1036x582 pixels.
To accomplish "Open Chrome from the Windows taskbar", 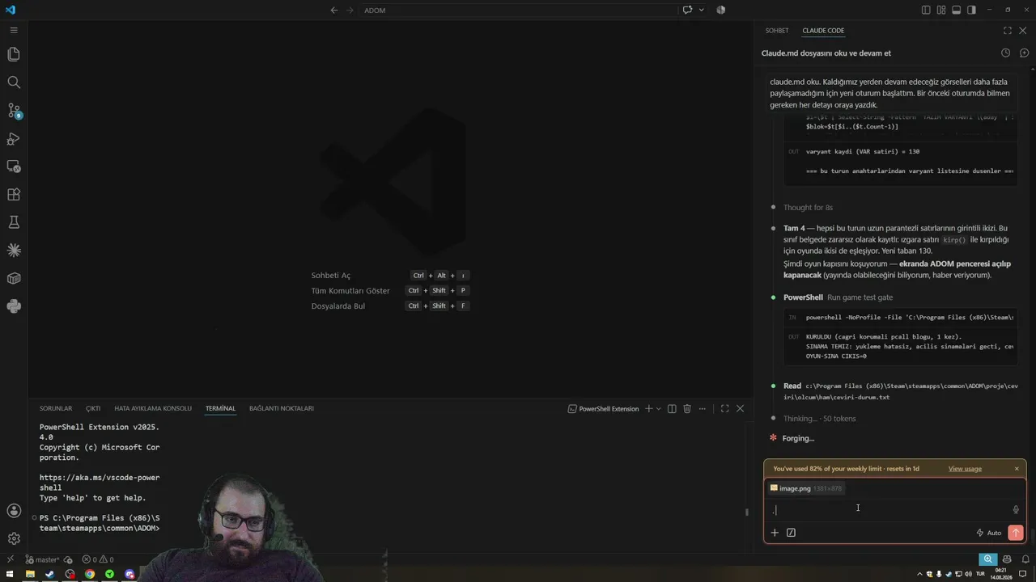I will pyautogui.click(x=90, y=574).
